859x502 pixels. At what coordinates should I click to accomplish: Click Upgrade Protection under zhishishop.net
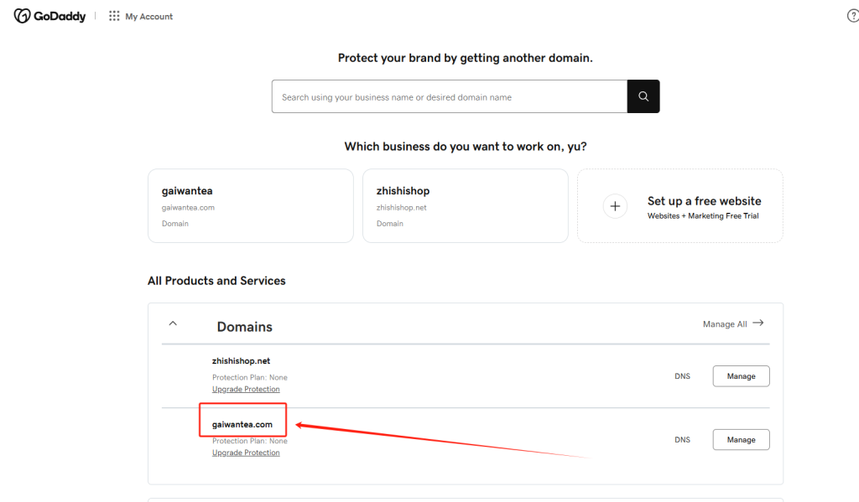coord(246,389)
